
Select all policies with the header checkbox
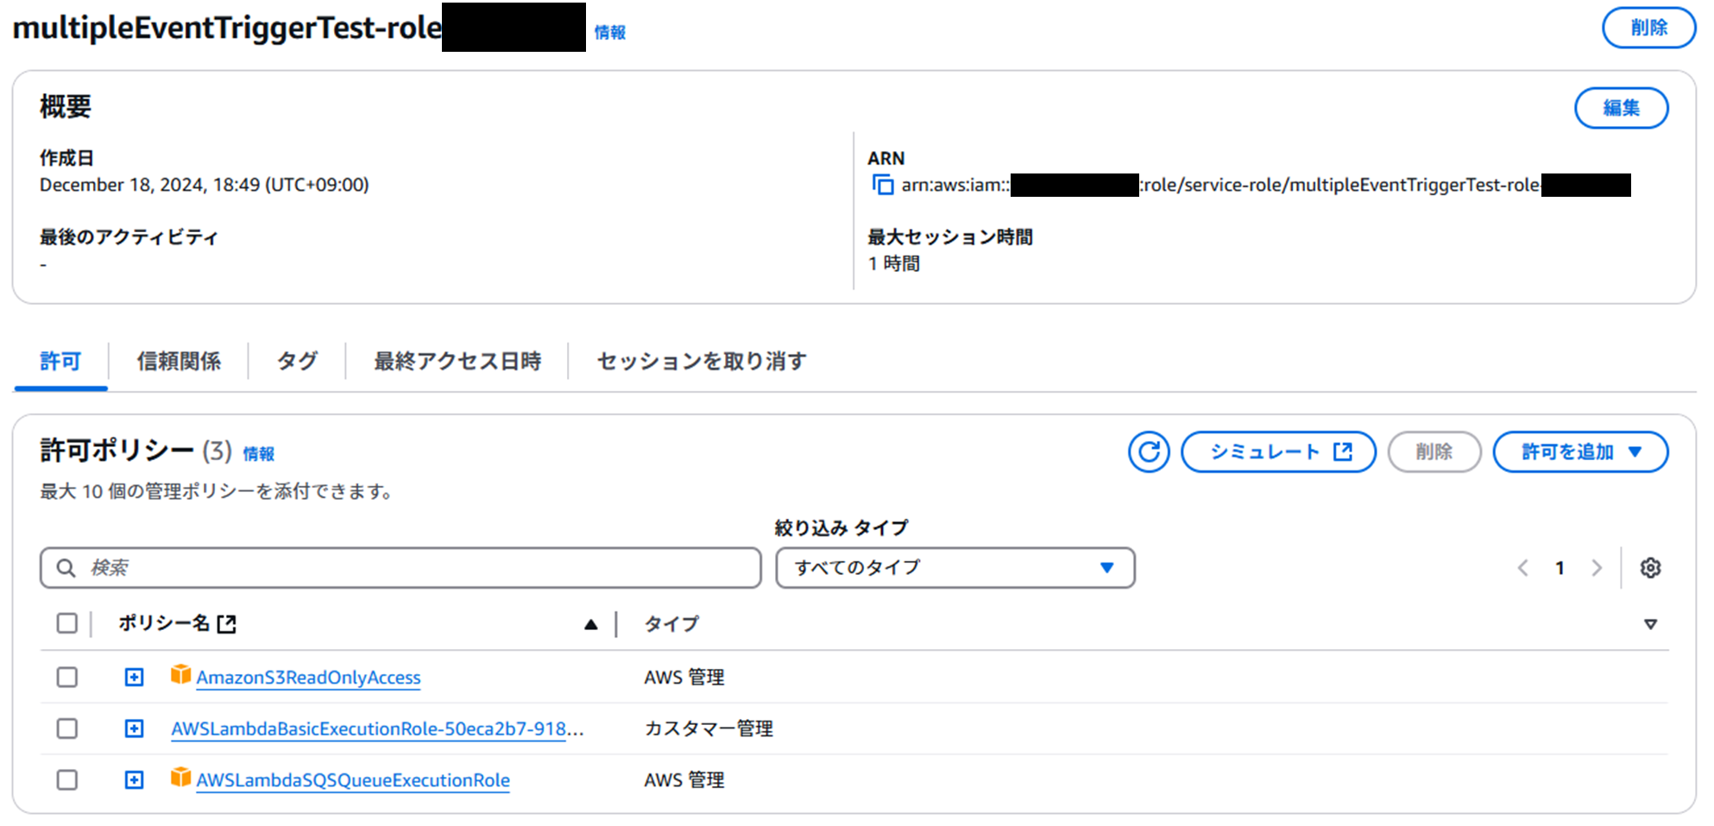(66, 623)
